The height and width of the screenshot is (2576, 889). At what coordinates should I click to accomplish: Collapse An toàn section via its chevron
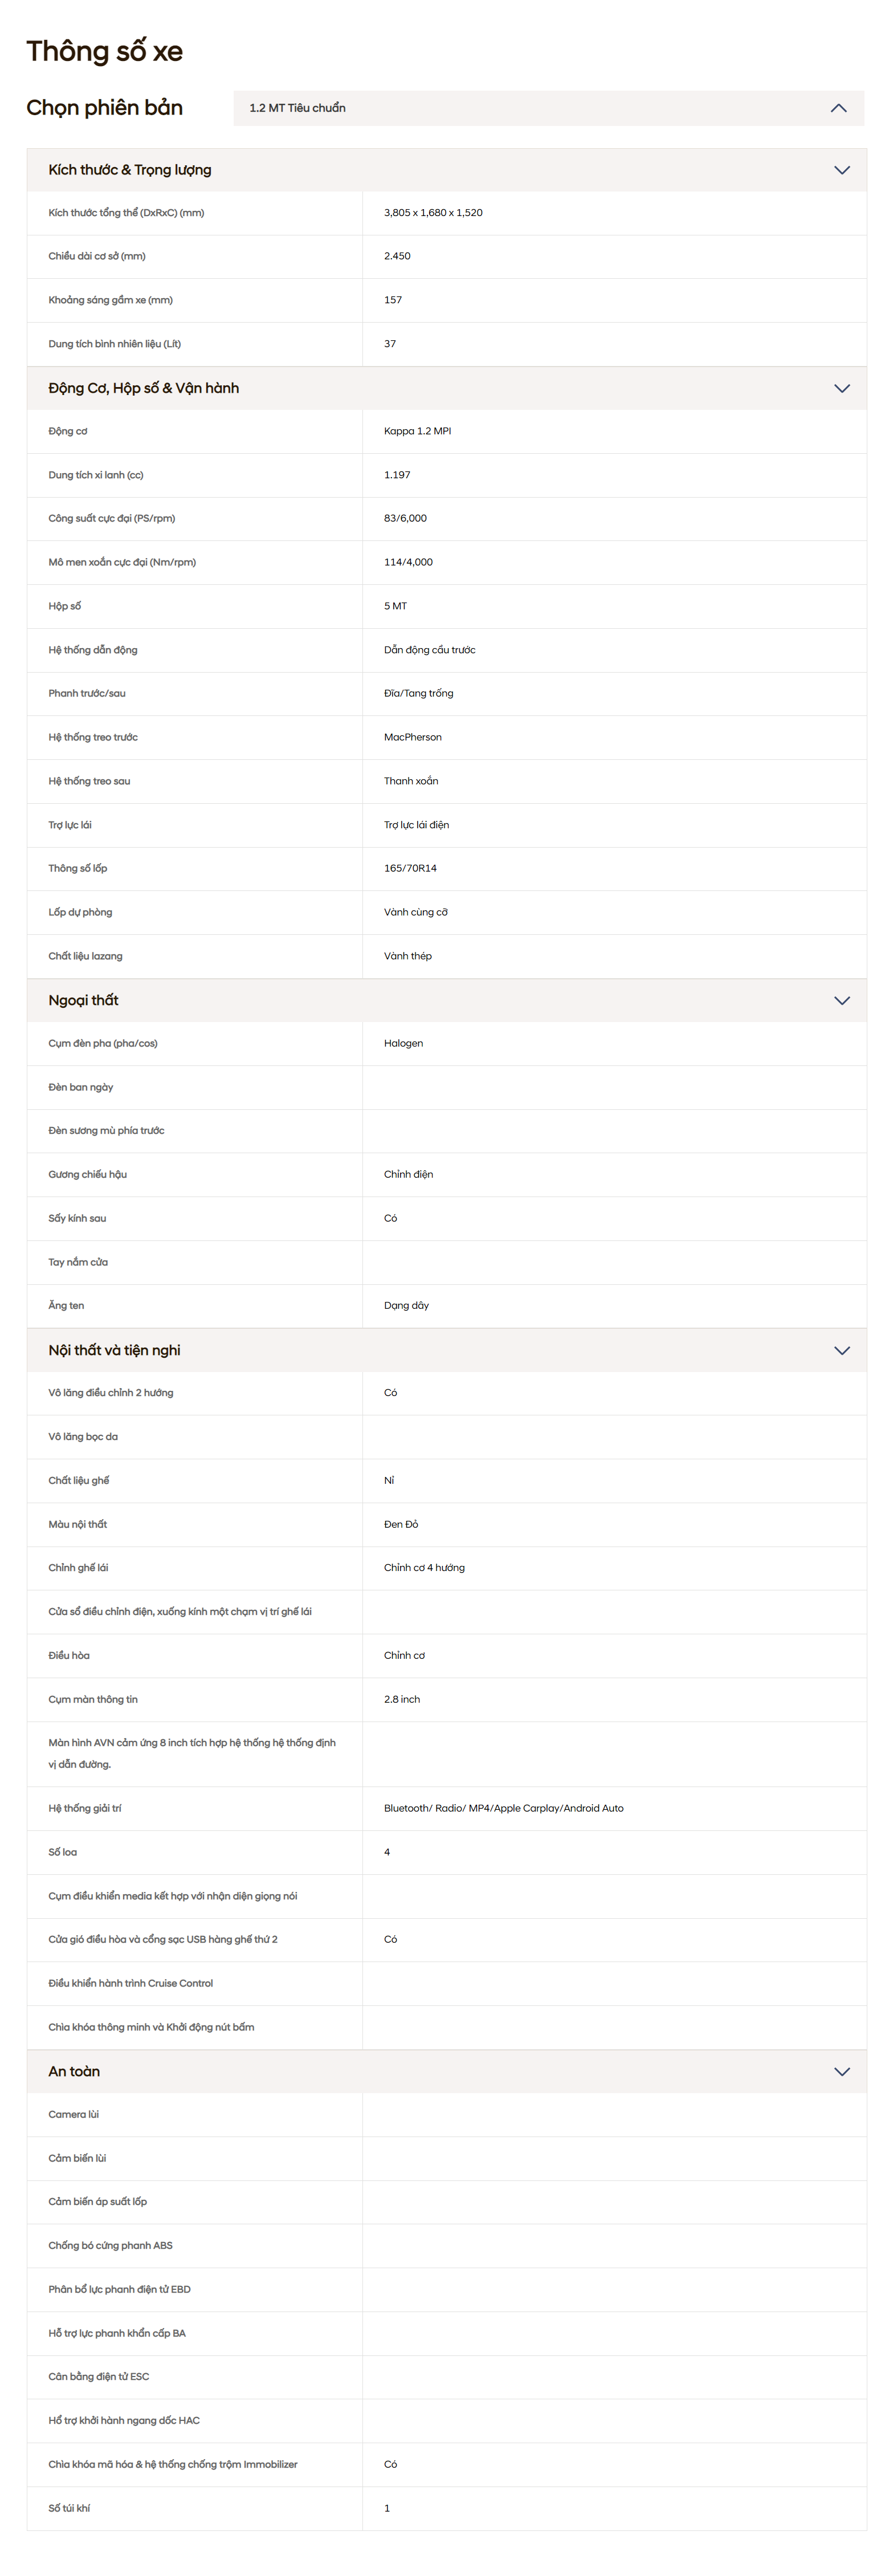(x=842, y=2071)
